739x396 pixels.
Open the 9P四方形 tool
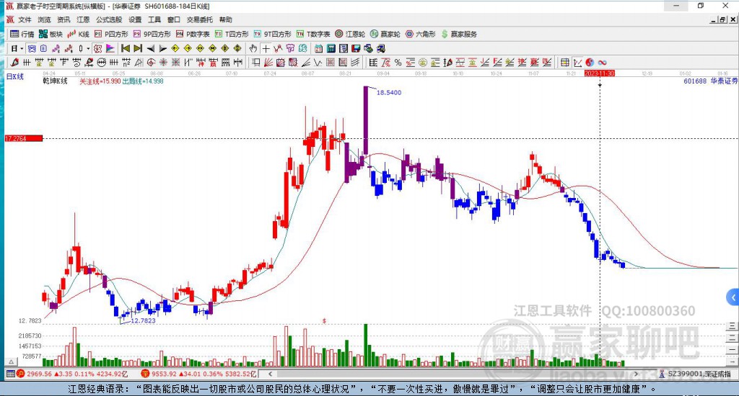pos(152,34)
